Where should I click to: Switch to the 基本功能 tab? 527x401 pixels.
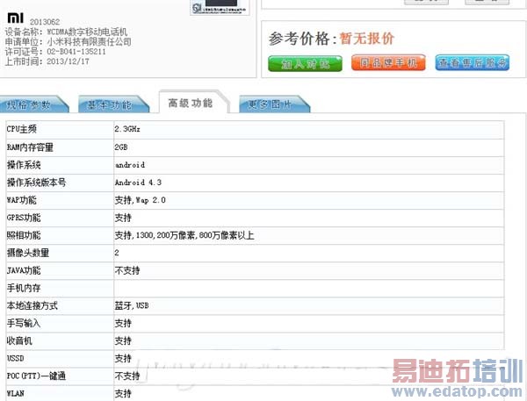[x=113, y=104]
